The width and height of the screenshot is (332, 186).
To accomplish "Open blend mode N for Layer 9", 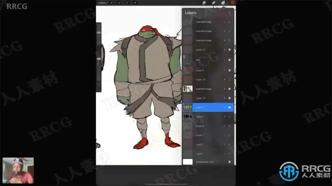I will [224, 70].
